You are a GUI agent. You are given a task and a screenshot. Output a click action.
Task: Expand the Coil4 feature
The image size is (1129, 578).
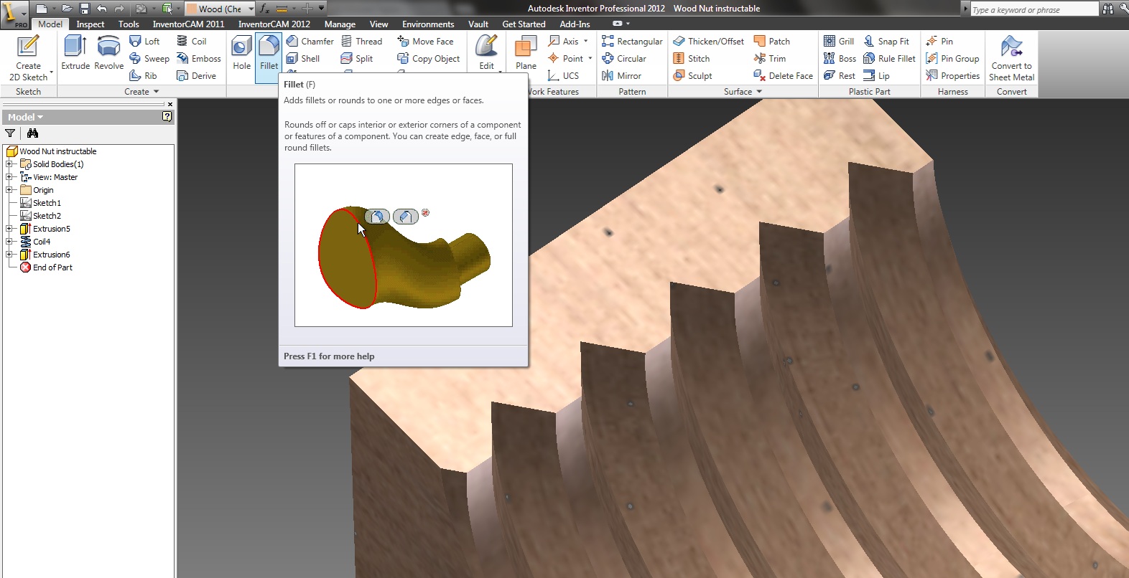point(9,242)
